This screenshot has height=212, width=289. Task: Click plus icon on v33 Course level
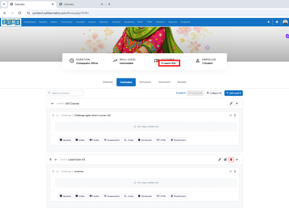click(x=237, y=103)
